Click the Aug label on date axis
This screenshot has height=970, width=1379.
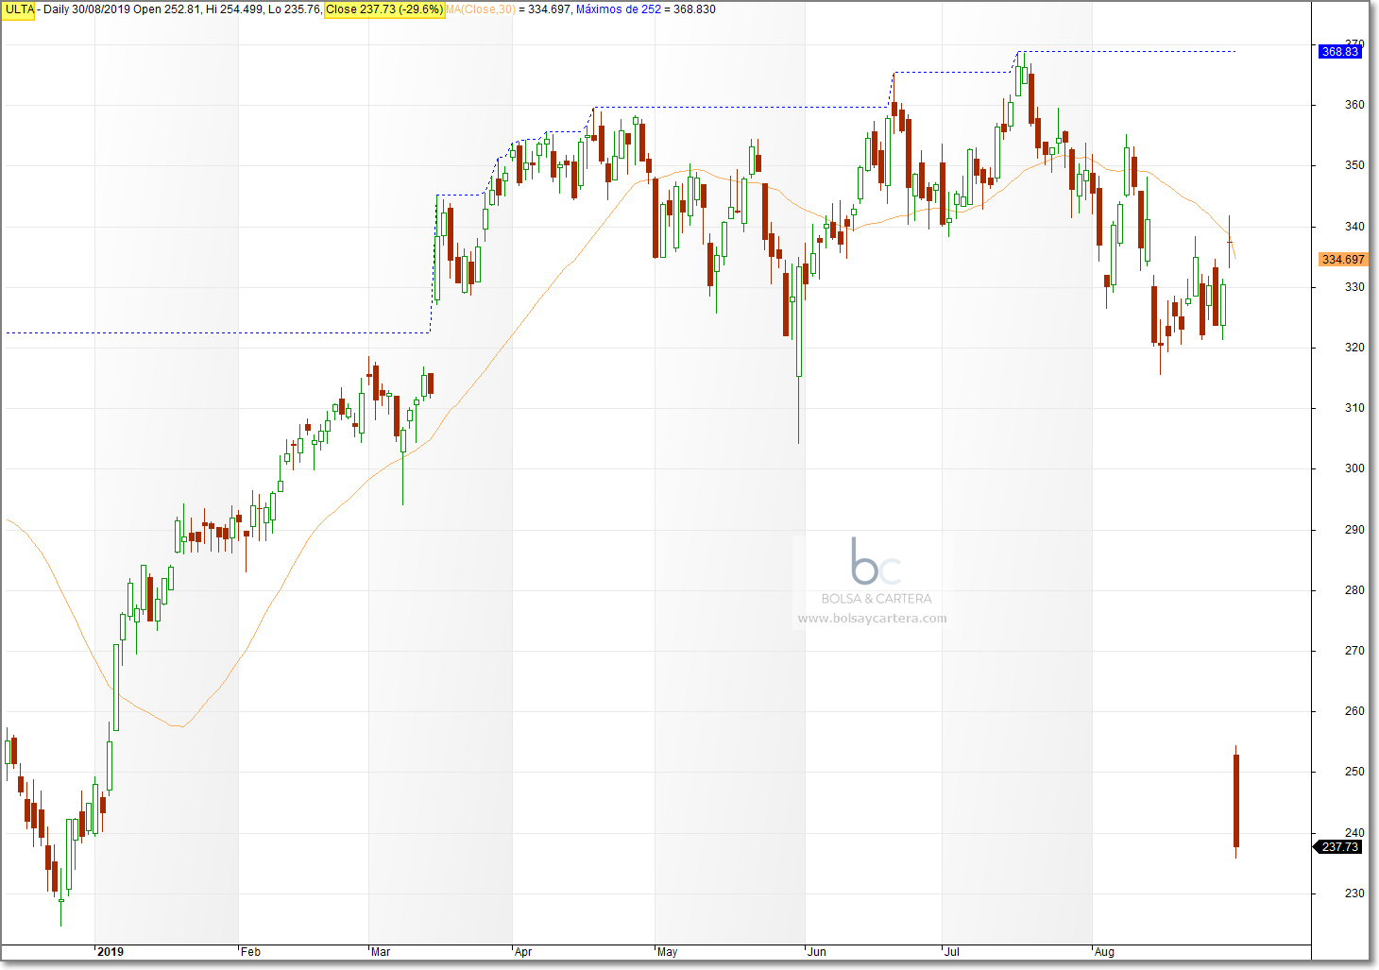(x=1104, y=952)
